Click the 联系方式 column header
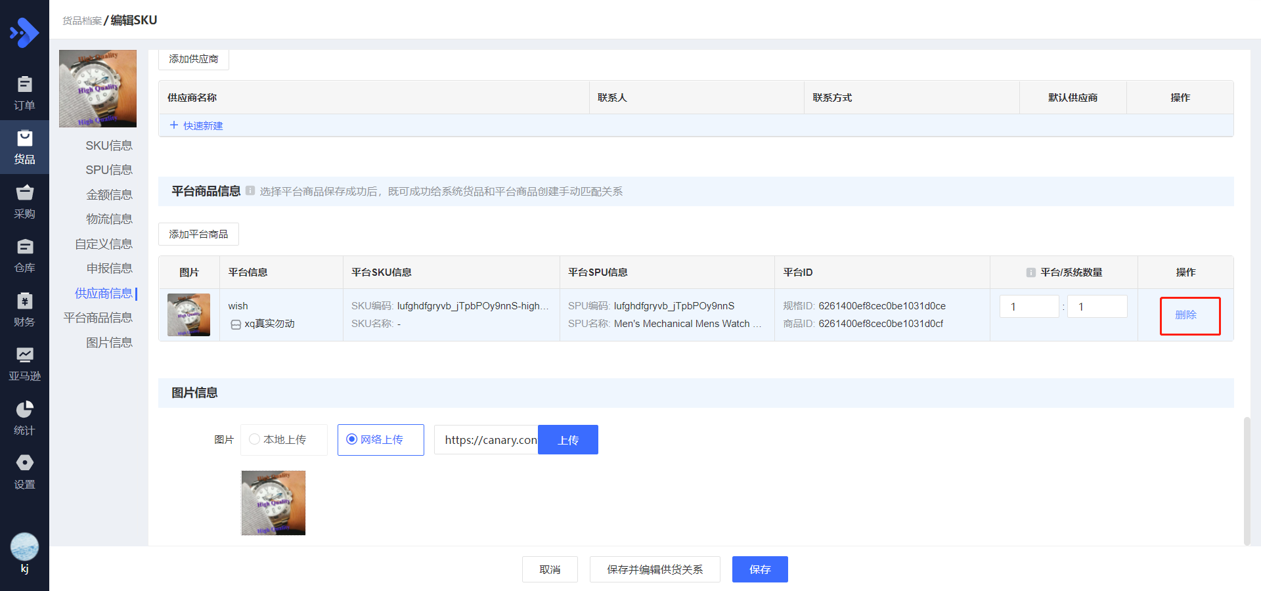The height and width of the screenshot is (591, 1261). (x=832, y=98)
